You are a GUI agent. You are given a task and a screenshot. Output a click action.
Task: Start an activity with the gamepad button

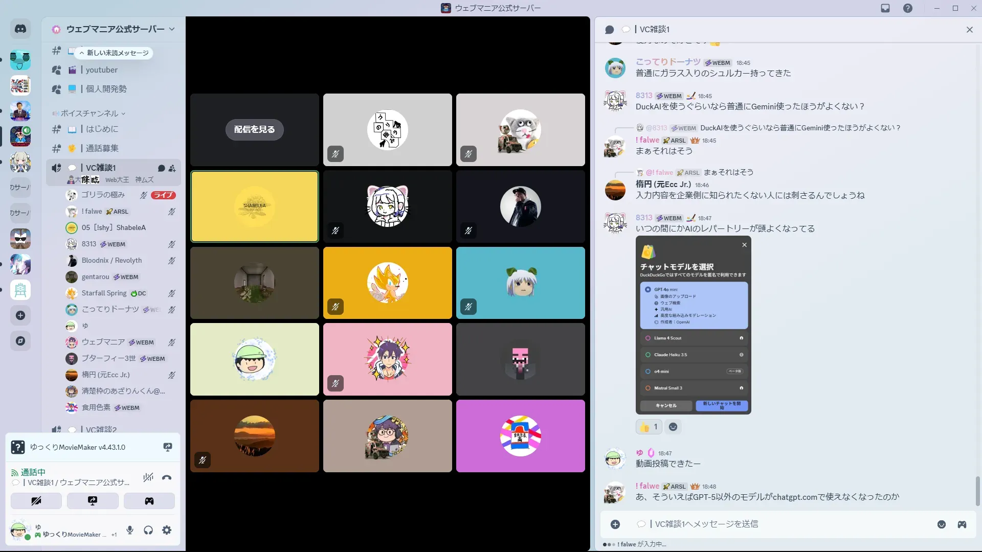[x=149, y=501]
